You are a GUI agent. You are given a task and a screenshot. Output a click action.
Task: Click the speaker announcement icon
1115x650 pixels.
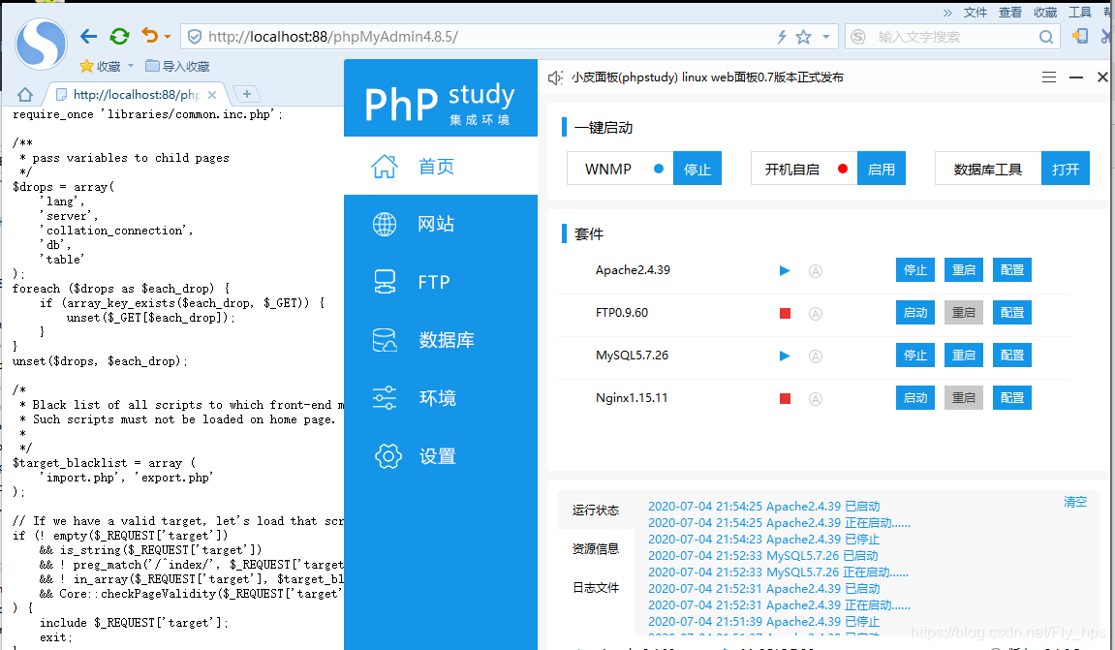tap(555, 77)
